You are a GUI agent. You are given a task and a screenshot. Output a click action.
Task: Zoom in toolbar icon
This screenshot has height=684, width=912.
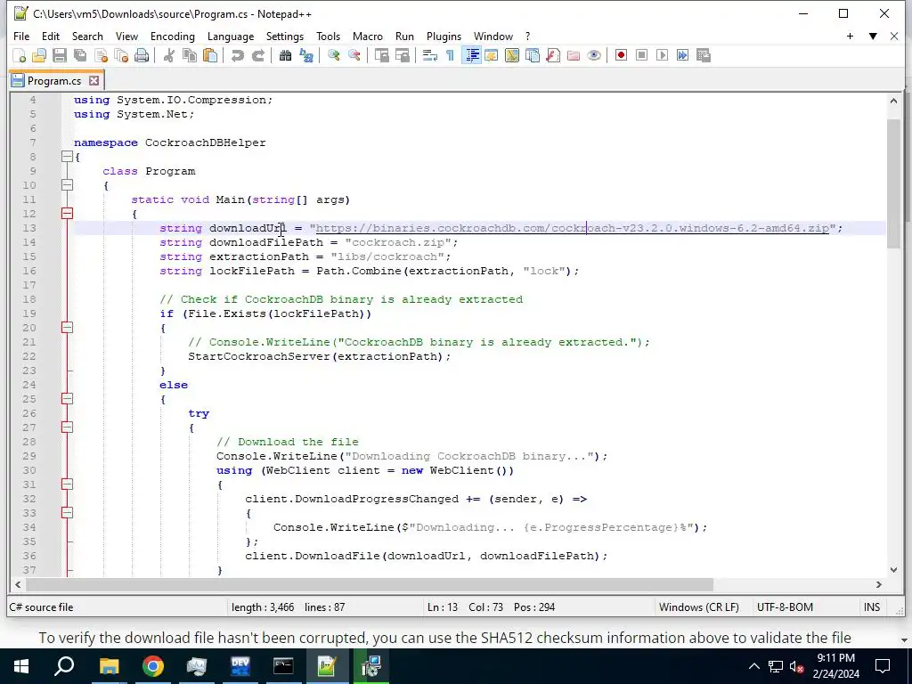[x=333, y=55]
